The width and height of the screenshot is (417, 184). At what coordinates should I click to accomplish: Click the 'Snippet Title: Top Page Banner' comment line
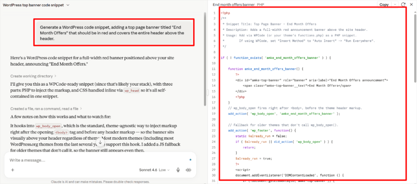pos(270,24)
